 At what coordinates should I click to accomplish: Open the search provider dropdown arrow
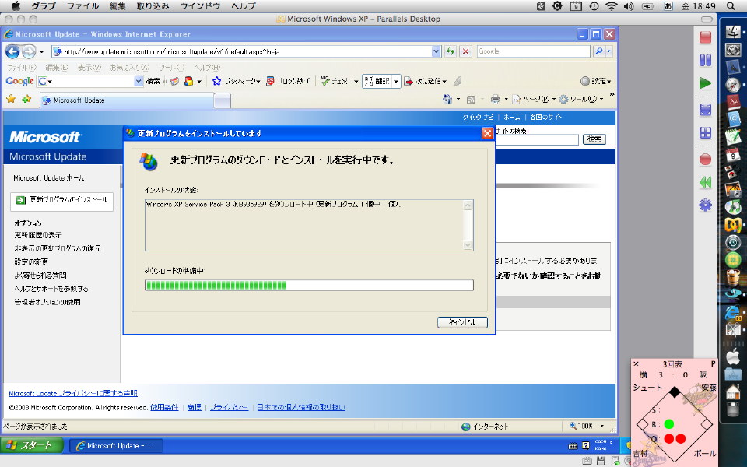pos(609,51)
